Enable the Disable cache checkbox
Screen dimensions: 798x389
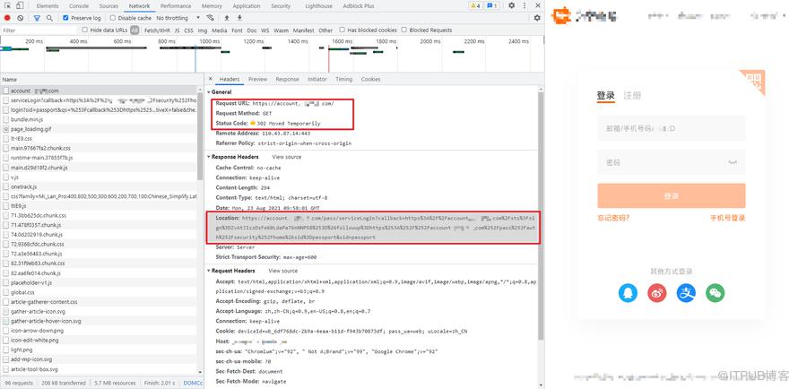tap(112, 18)
